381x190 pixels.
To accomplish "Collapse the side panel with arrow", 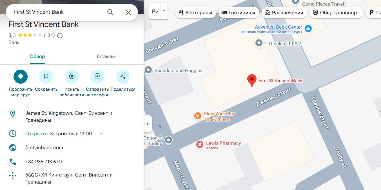I will point(148,124).
